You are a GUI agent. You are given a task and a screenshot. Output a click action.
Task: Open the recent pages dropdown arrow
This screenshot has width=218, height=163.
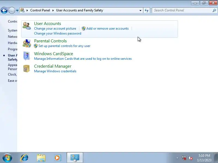tap(17, 11)
